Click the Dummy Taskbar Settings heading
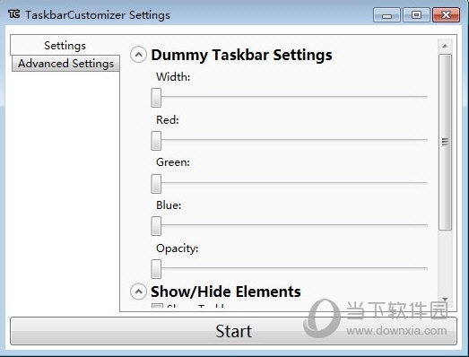The image size is (469, 357). [242, 55]
